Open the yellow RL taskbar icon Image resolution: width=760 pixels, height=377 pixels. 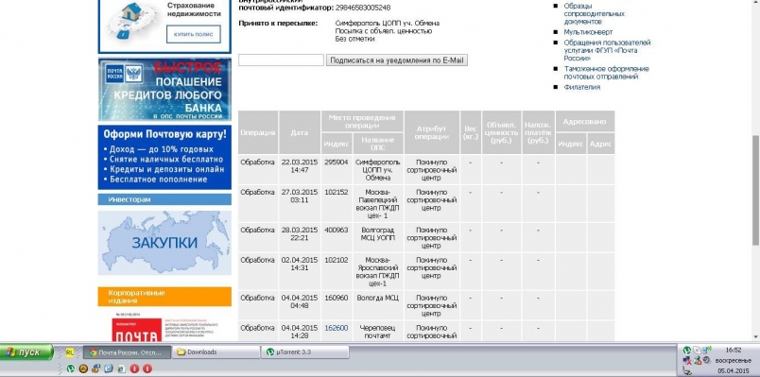(x=70, y=352)
